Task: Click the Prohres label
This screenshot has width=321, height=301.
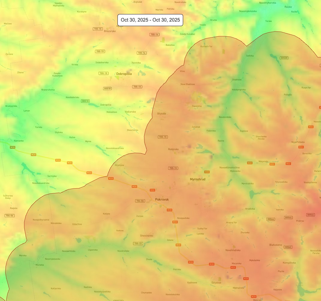Action: point(300,221)
